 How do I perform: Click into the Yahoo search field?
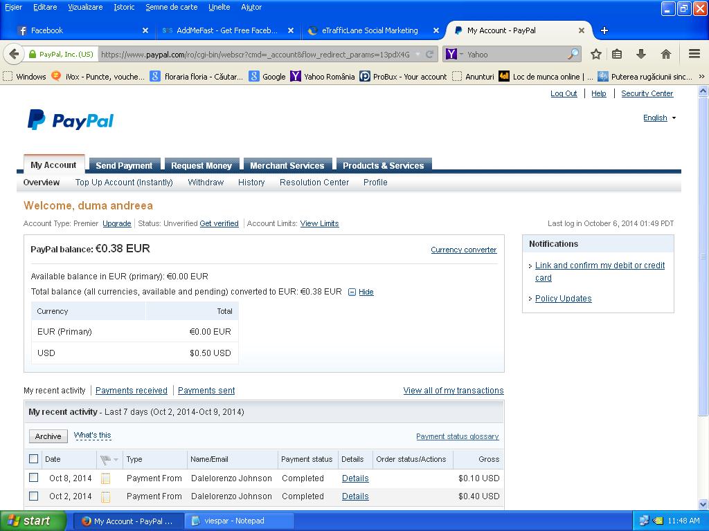tap(516, 54)
